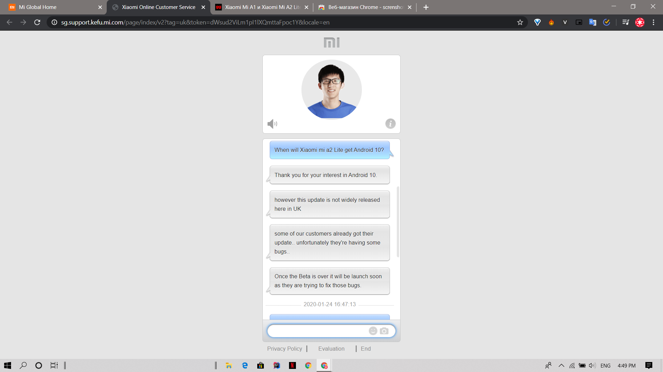The width and height of the screenshot is (663, 372).
Task: Show hidden system tray icons
Action: point(561,365)
